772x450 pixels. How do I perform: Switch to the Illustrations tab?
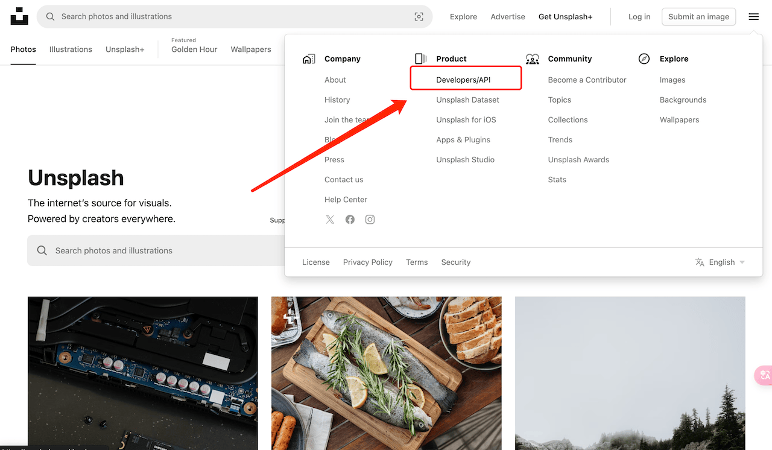tap(71, 49)
